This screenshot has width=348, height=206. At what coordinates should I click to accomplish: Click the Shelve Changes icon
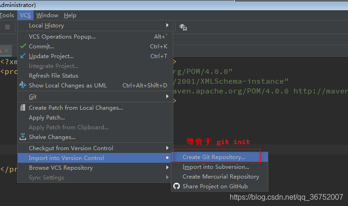coord(23,137)
